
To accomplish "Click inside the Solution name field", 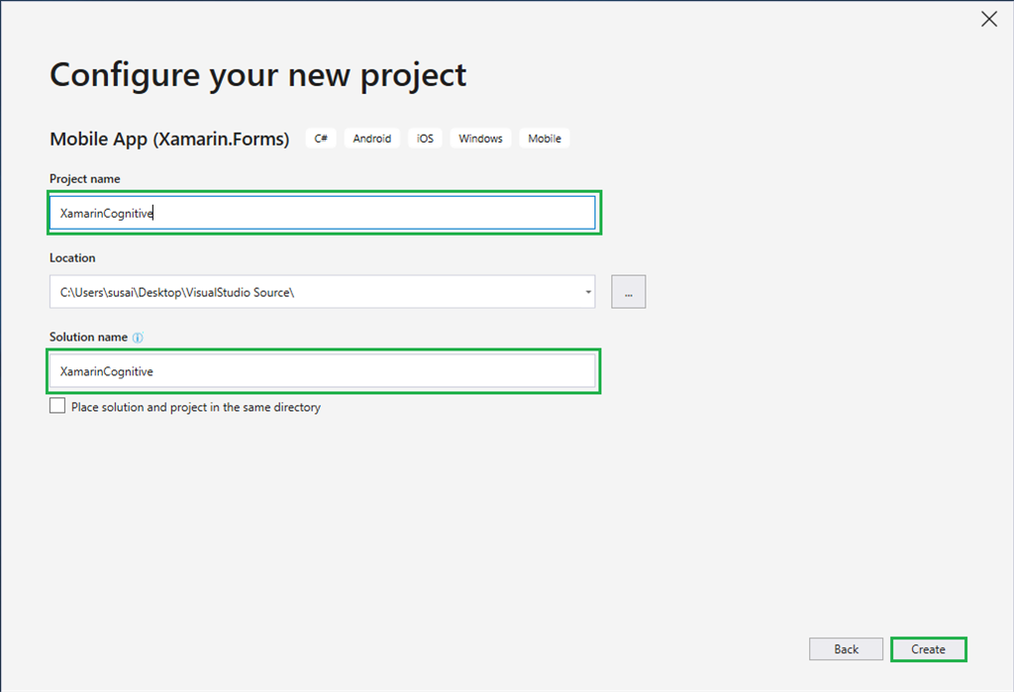I will pos(324,370).
